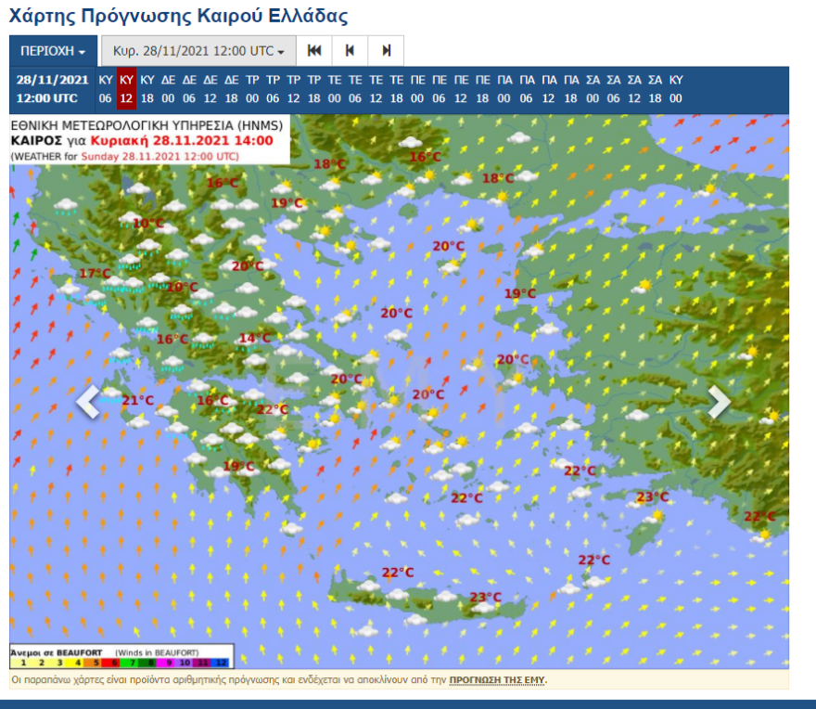Click right chevron arrow on map
Screen dimensions: 816x709
pos(719,402)
